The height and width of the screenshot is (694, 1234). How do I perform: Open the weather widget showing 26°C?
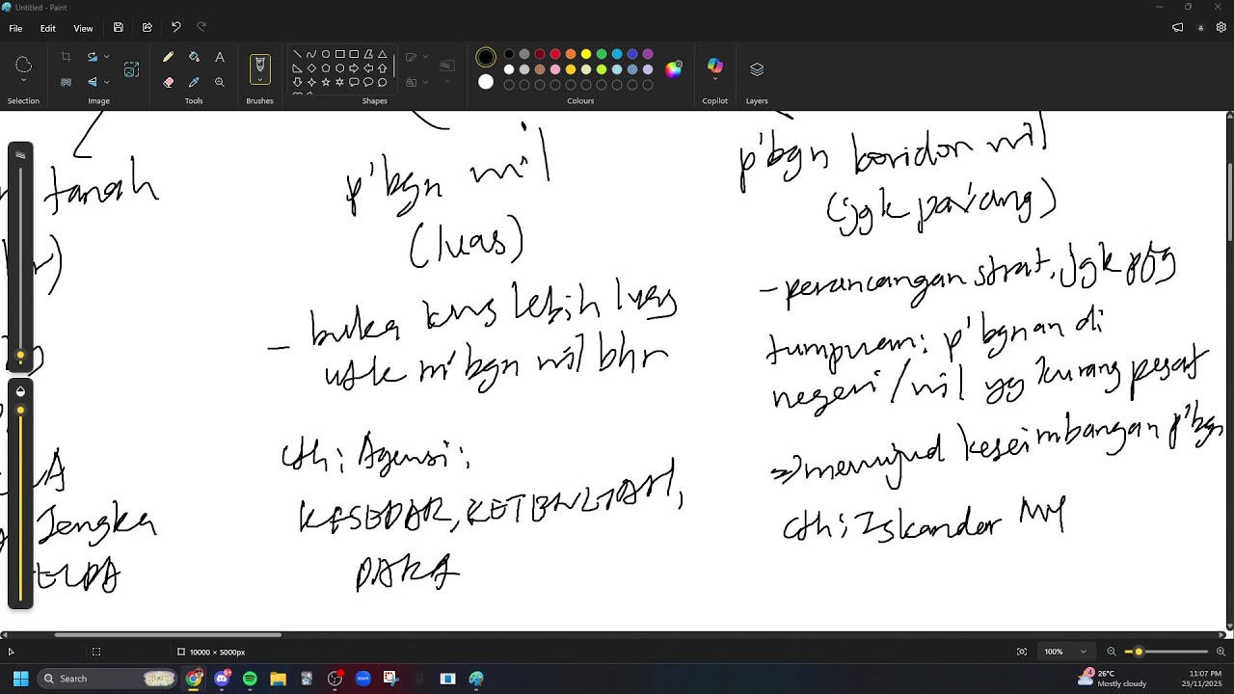(x=1113, y=679)
